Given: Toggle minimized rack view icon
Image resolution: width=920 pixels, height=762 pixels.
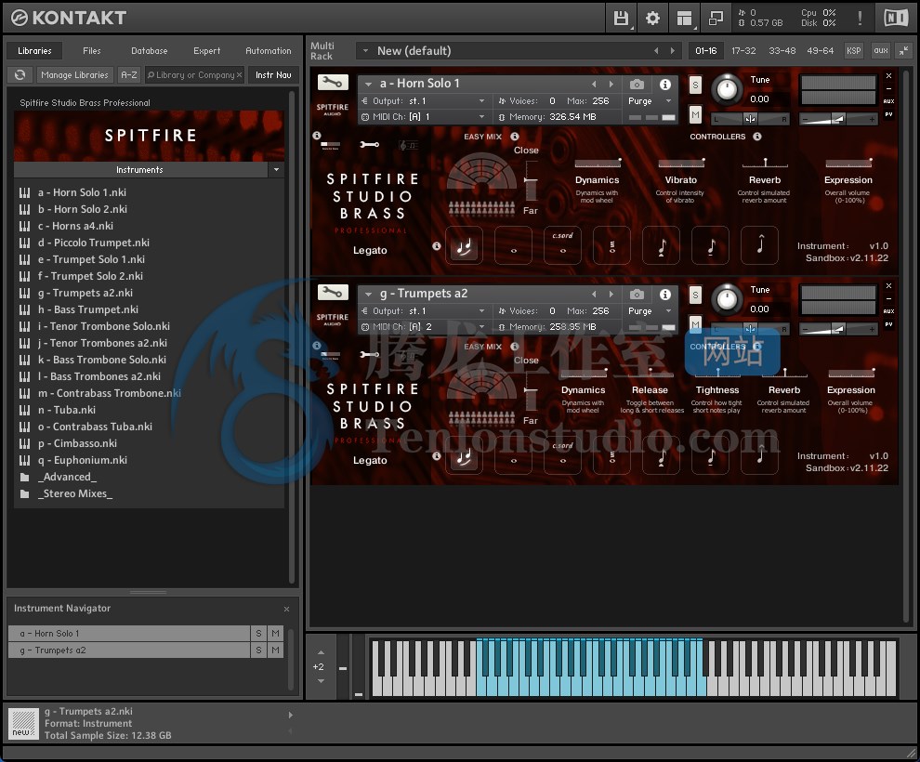Looking at the screenshot, I should coord(716,19).
